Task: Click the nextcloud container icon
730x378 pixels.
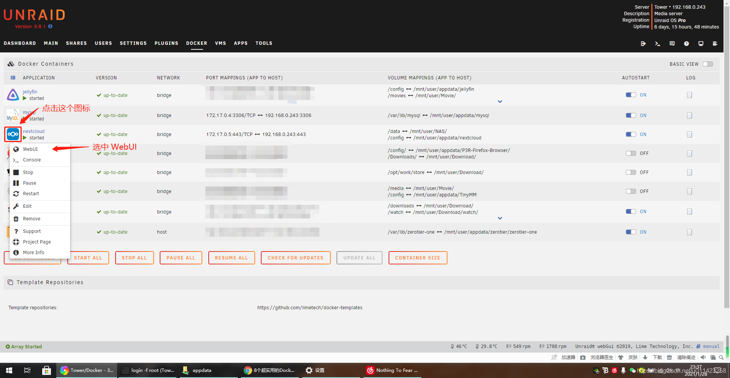Action: (x=13, y=134)
